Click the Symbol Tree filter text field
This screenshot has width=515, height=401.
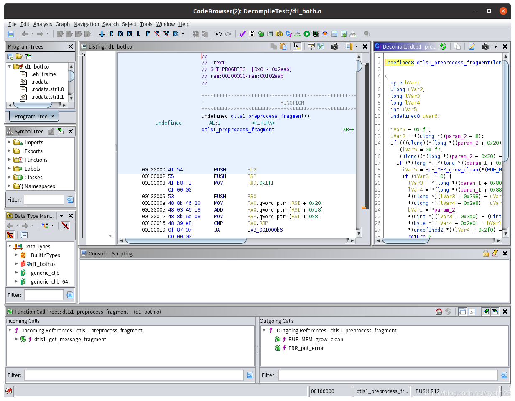tap(43, 199)
